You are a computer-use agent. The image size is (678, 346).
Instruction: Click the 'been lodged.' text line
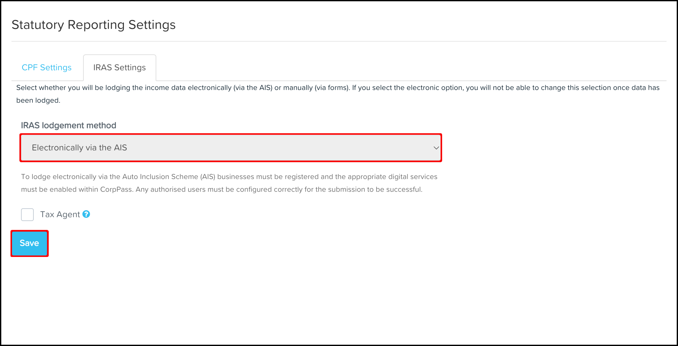38,100
